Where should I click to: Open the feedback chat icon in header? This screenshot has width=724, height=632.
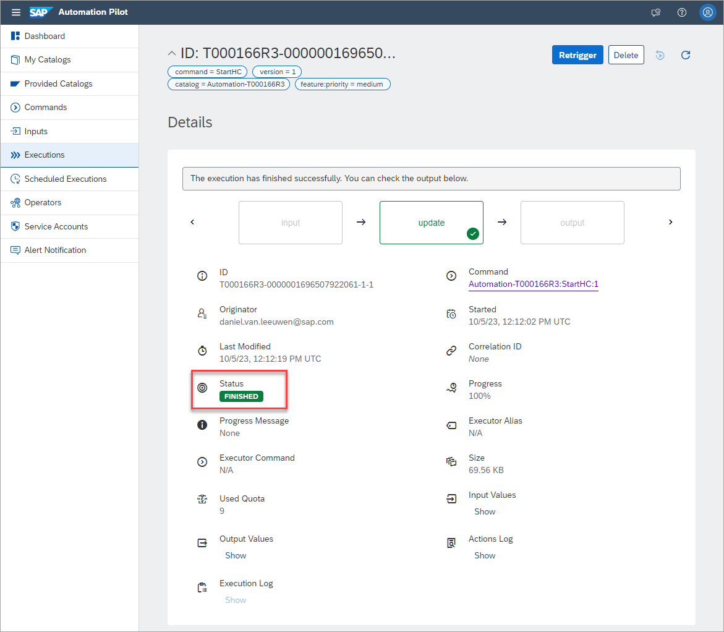[x=655, y=12]
